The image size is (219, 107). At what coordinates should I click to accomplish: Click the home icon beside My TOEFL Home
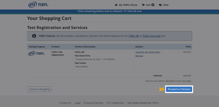click(116, 5)
